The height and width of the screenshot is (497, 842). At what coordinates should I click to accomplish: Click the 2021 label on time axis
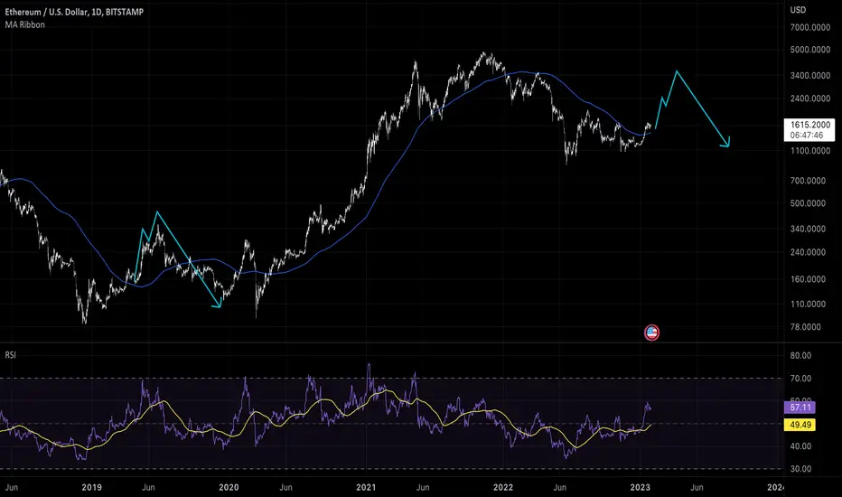(x=366, y=488)
